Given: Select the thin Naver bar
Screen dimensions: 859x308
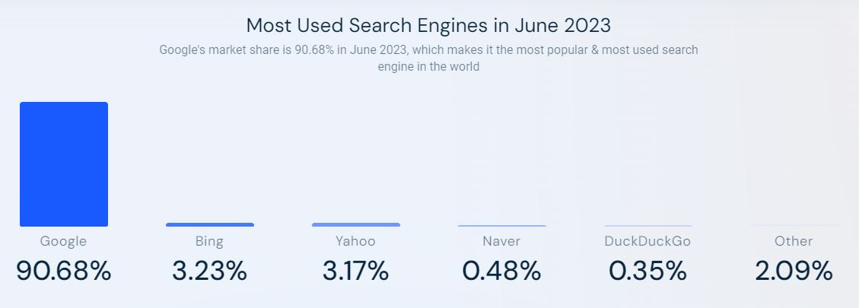Looking at the screenshot, I should [502, 226].
